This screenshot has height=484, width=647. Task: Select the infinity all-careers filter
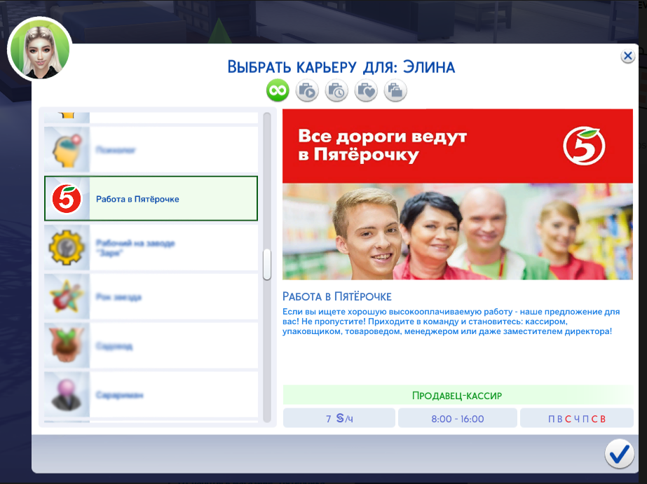pyautogui.click(x=278, y=90)
